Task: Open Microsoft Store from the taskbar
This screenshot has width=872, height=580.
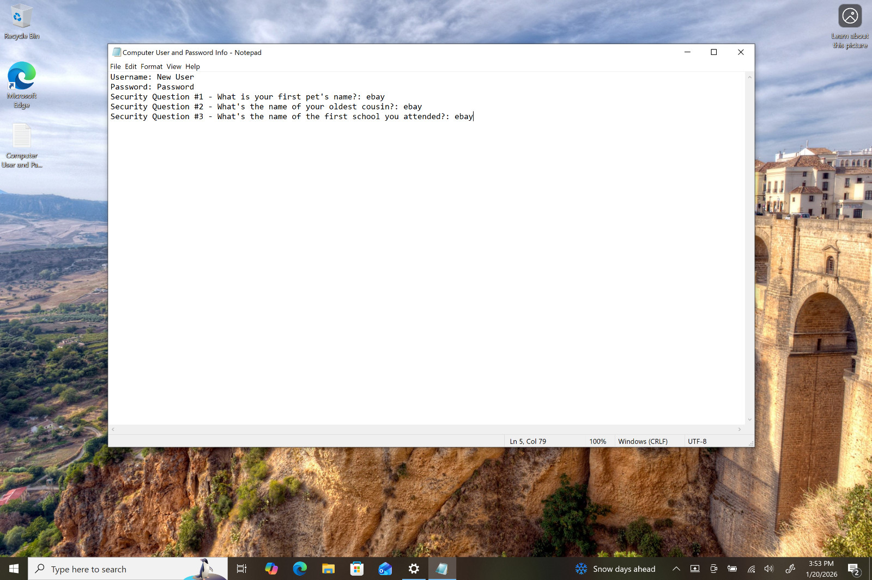Action: (357, 569)
